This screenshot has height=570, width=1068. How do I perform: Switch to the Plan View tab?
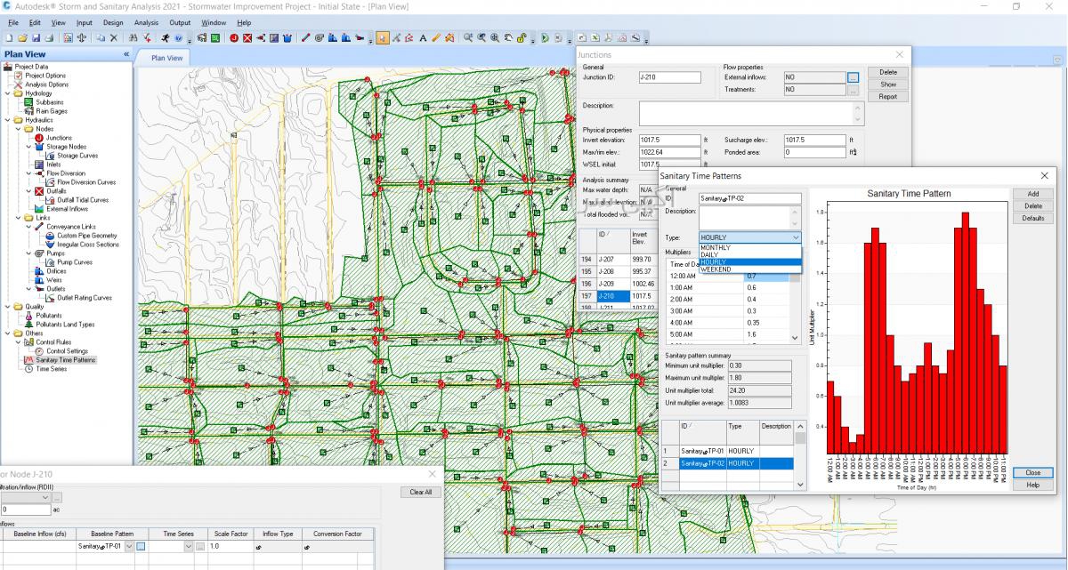[166, 59]
